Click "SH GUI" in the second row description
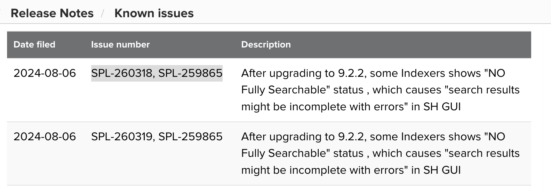551x190 pixels. click(x=442, y=170)
